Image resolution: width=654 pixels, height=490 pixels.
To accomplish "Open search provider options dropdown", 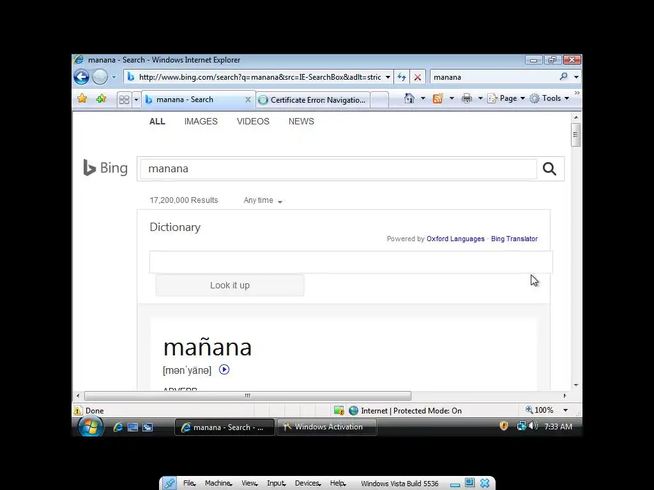I will [x=576, y=77].
